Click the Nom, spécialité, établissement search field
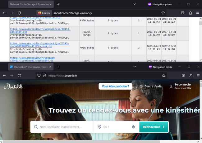The image size is (202, 143). 62,127
